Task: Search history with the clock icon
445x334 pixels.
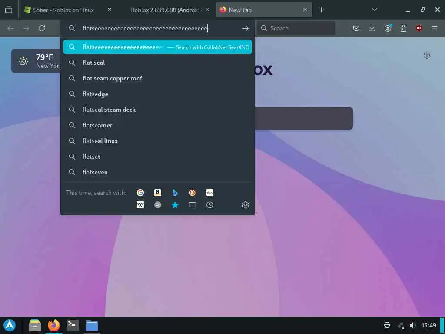Action: pos(210,205)
